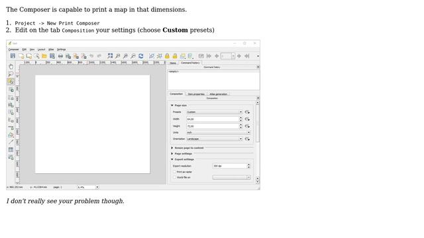Open the Composer Manager icon
The width and height of the screenshot is (424, 238).
(x=36, y=56)
